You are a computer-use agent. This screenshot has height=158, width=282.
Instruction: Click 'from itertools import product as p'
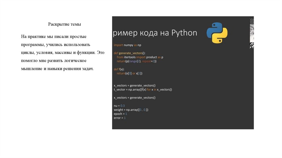click(x=140, y=57)
